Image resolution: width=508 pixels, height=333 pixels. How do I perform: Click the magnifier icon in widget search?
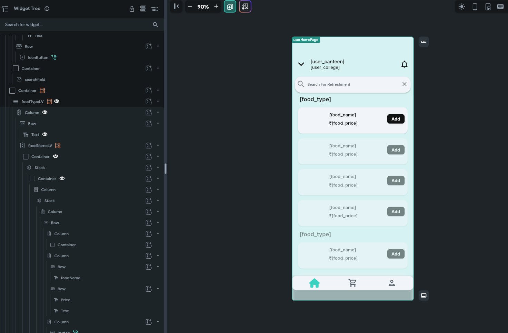pos(155,25)
